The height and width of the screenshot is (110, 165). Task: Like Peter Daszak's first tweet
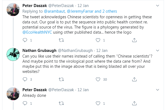point(98,40)
